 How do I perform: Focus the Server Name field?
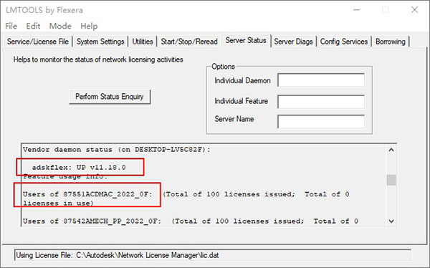click(x=321, y=121)
